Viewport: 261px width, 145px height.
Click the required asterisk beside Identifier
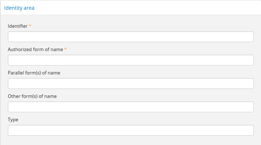pyautogui.click(x=30, y=26)
